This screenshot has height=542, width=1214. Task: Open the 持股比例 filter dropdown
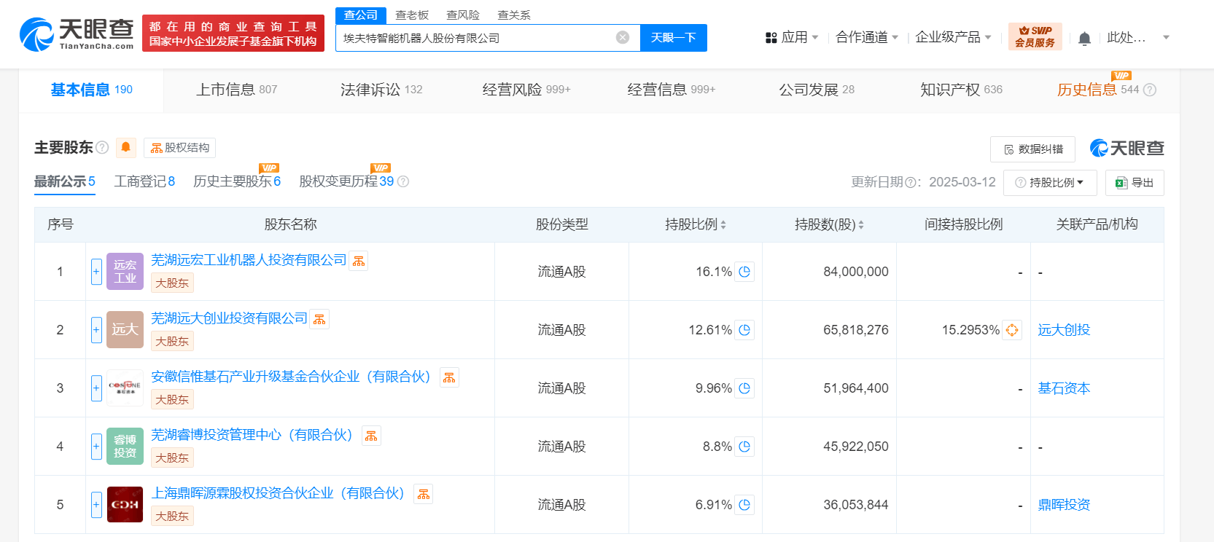pos(1050,183)
